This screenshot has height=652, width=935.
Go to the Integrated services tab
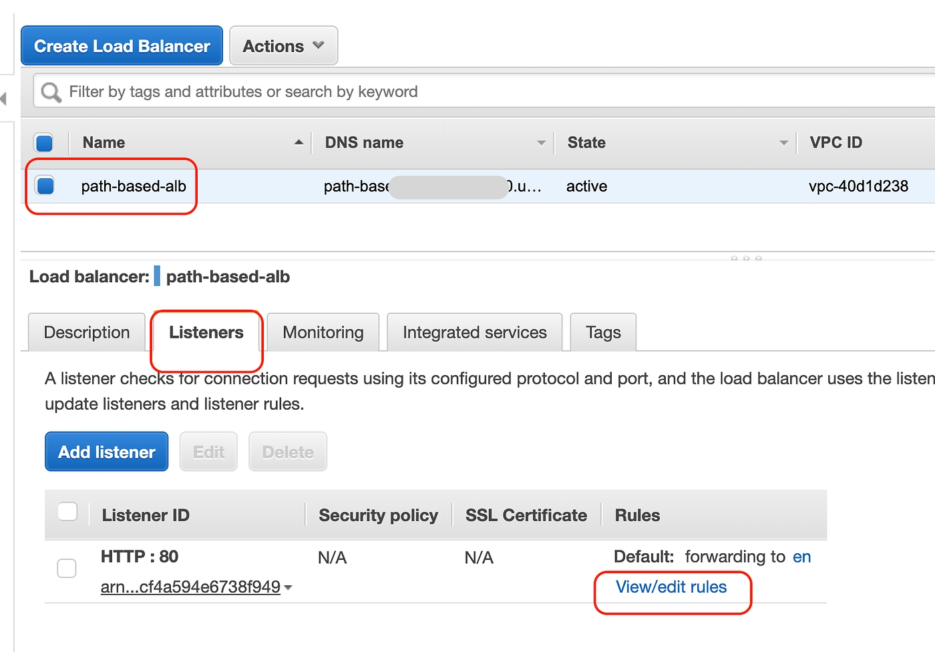point(474,332)
